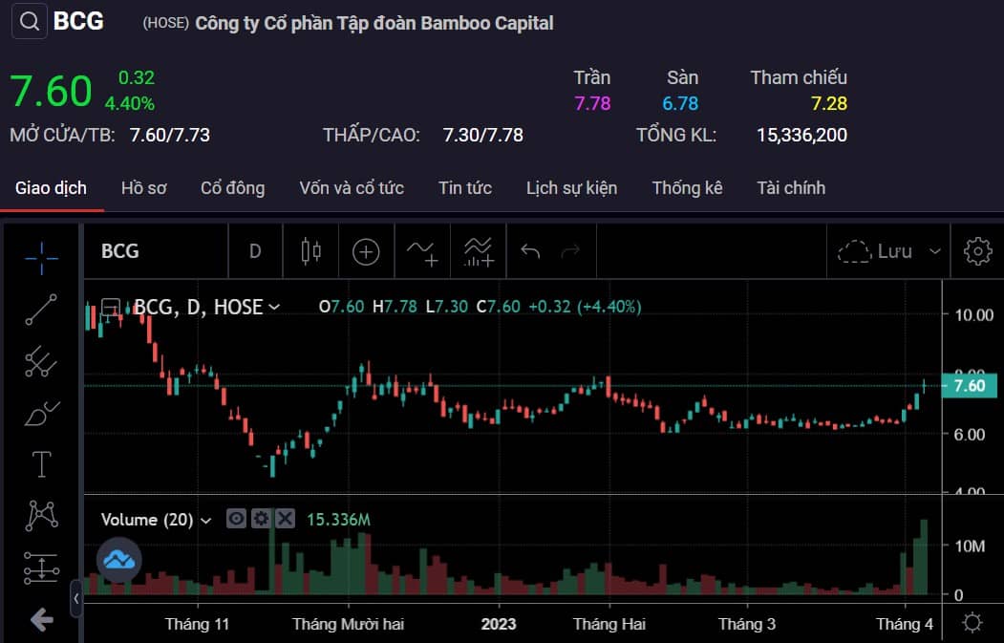The height and width of the screenshot is (643, 1004).
Task: Open the forecast and measurement tool
Action: (42, 568)
